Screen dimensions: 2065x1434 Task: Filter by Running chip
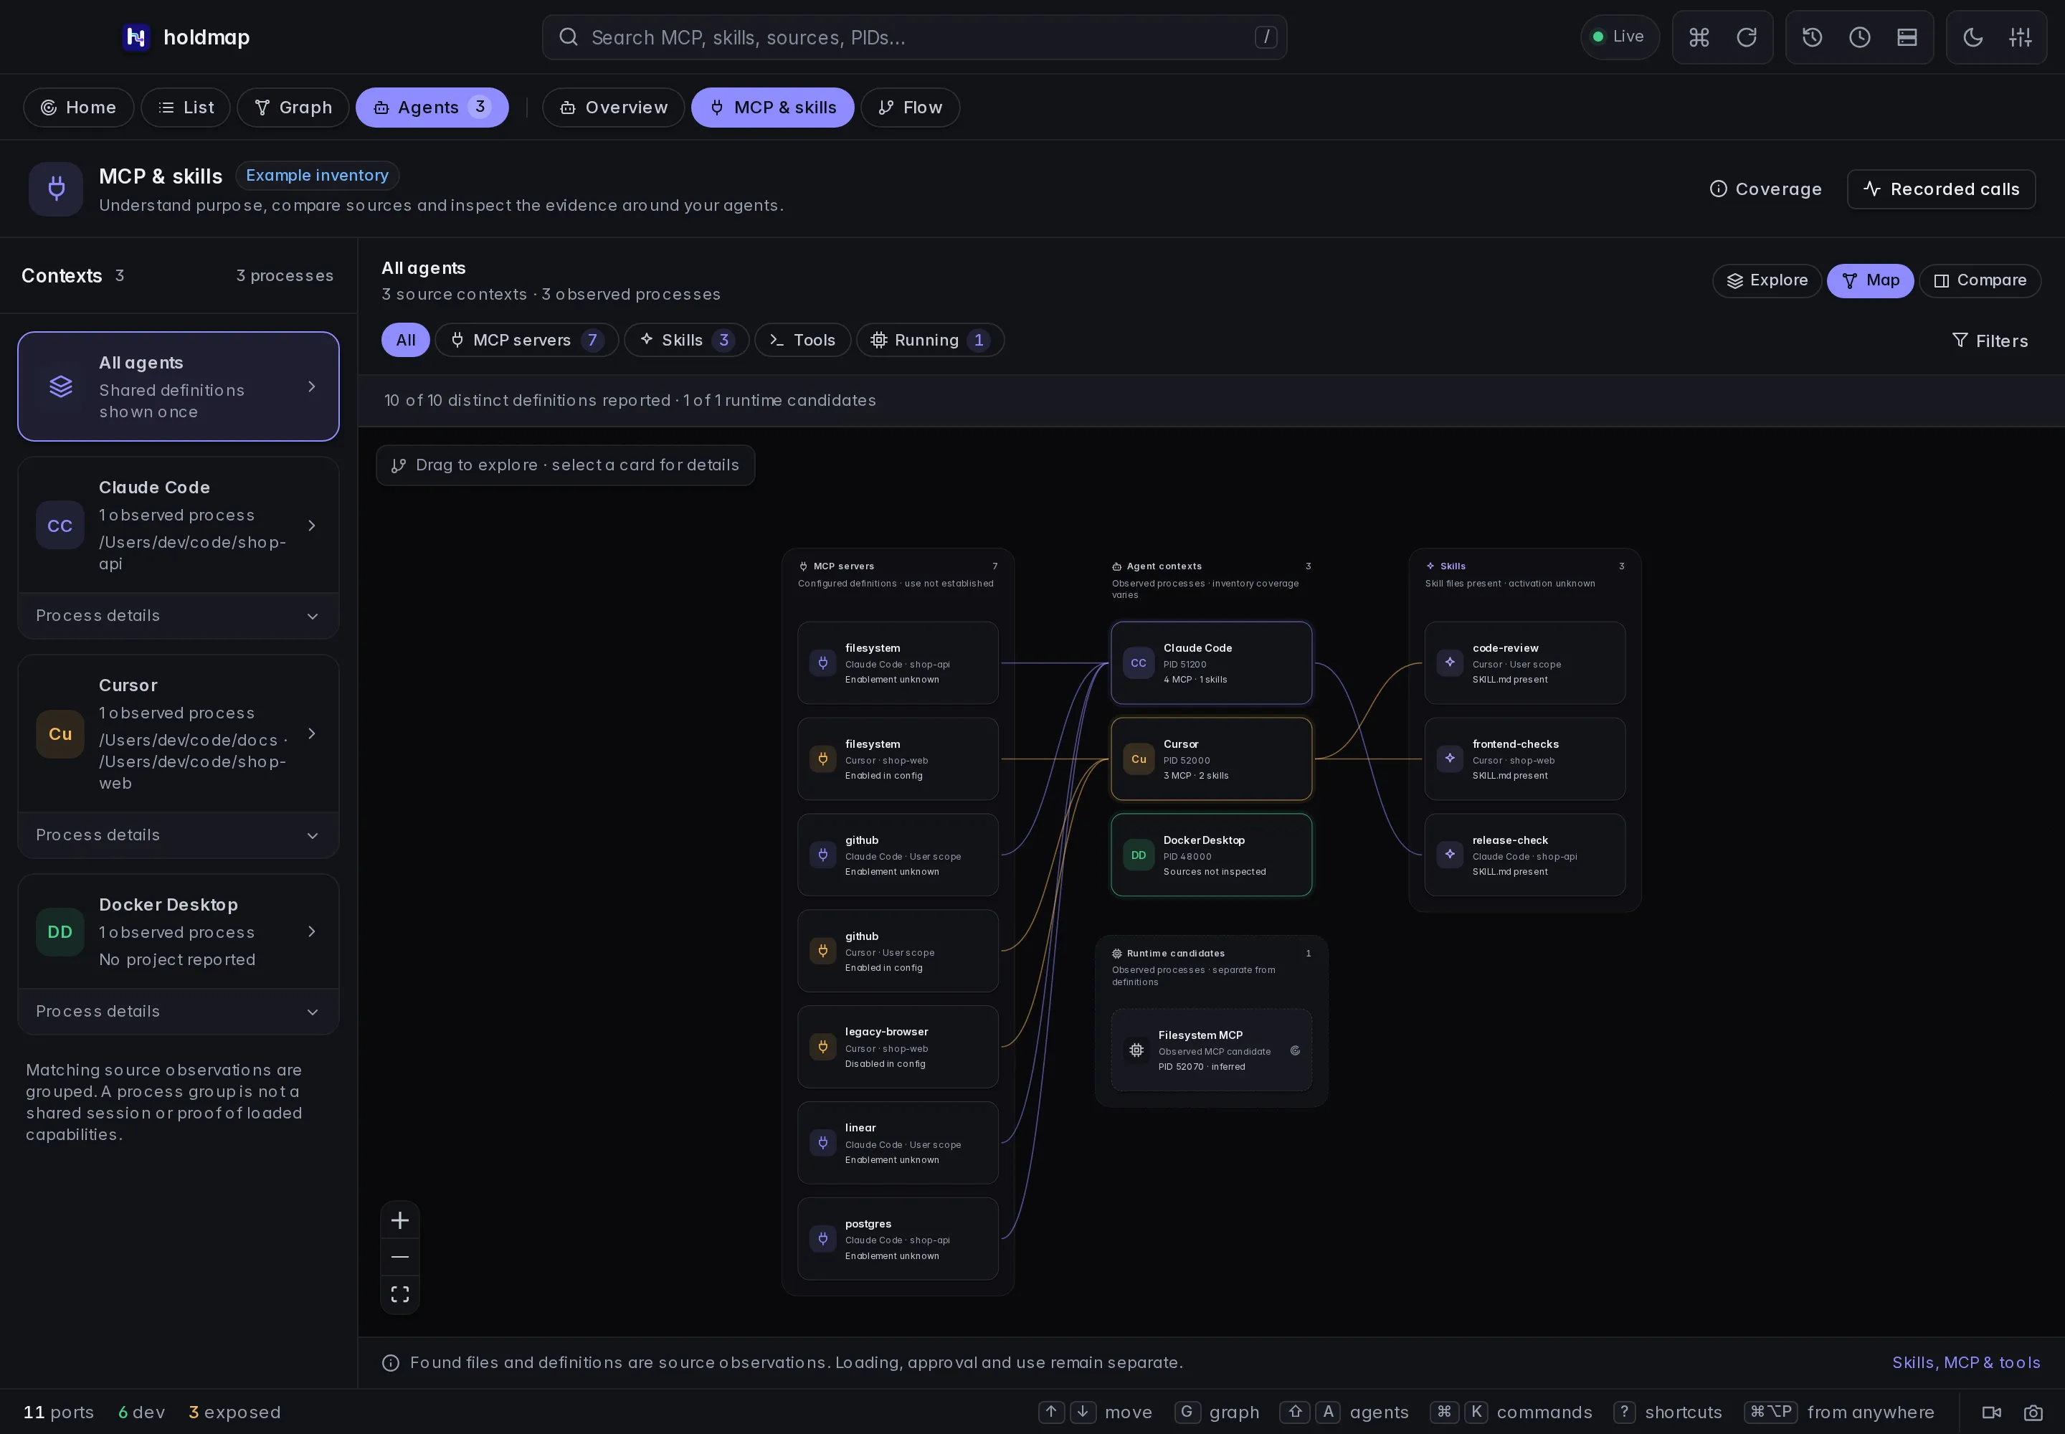(930, 340)
